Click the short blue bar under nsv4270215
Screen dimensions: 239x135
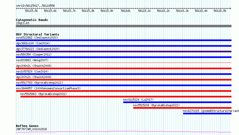207,114
